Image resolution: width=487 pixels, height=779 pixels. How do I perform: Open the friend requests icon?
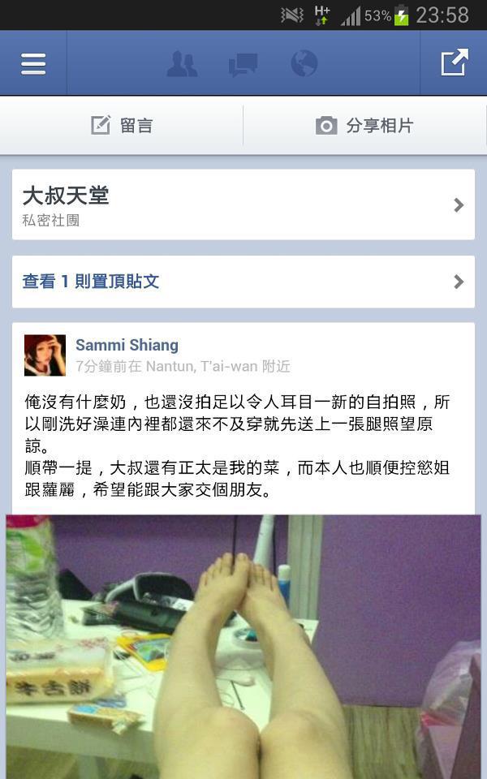coord(182,63)
